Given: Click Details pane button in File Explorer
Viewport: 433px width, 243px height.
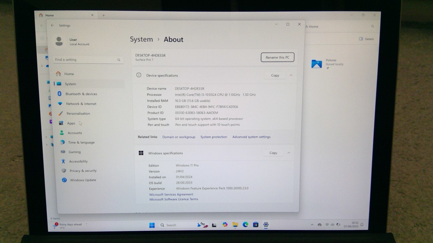Looking at the screenshot, I should (x=366, y=39).
